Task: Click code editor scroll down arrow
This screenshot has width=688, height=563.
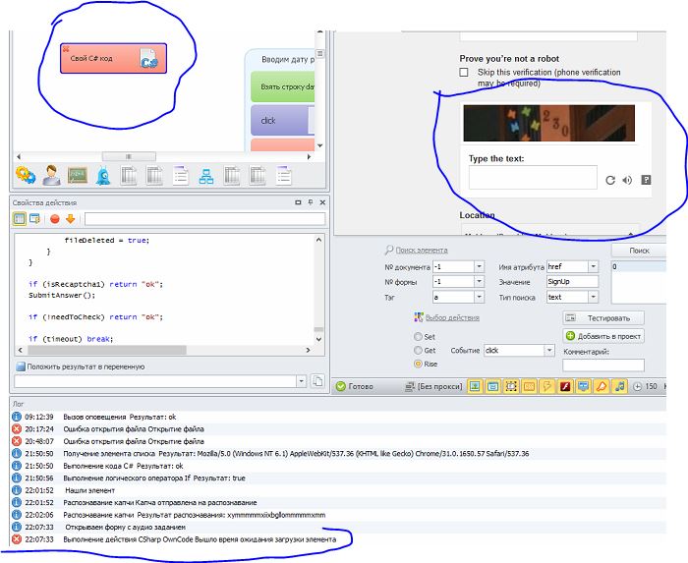Action: click(318, 339)
